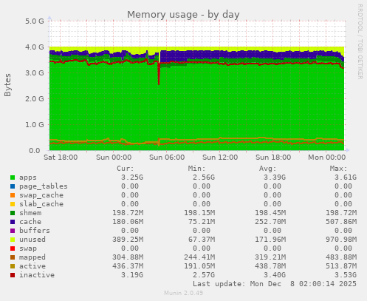Click the '1.0 G' y-axis label
The height and width of the screenshot is (301, 367).
(x=35, y=125)
